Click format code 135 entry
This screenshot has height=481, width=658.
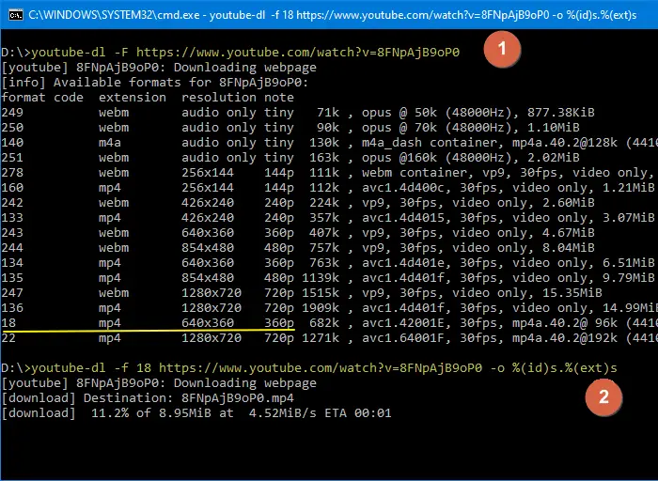click(12, 278)
